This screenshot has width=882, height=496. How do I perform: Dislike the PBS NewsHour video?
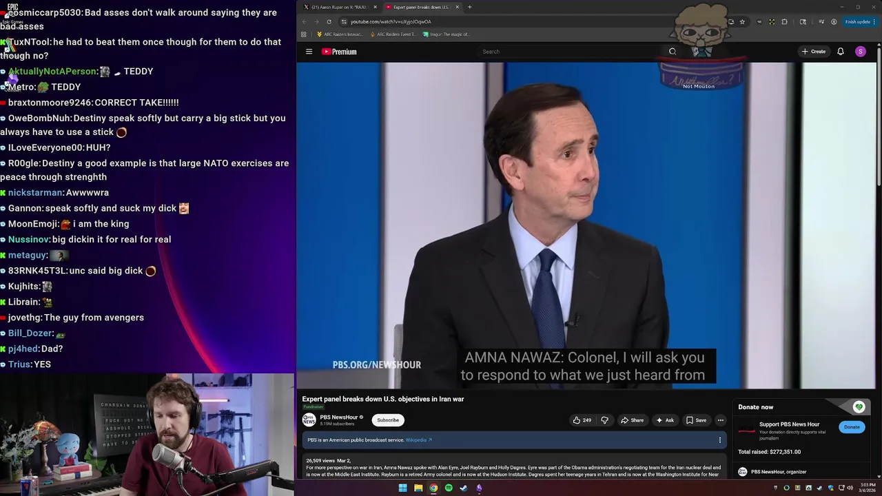(x=604, y=420)
